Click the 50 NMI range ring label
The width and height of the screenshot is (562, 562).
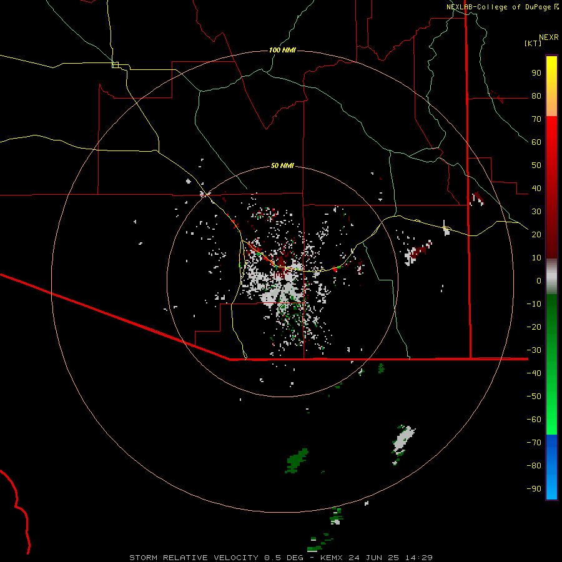(x=282, y=165)
